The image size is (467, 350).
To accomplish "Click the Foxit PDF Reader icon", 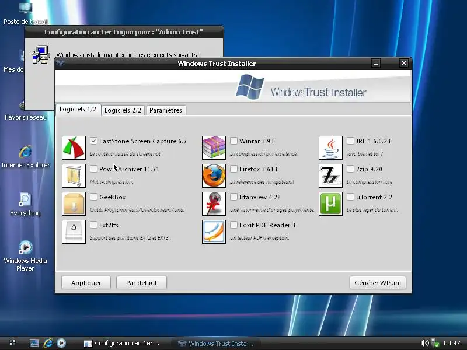I will click(x=214, y=232).
